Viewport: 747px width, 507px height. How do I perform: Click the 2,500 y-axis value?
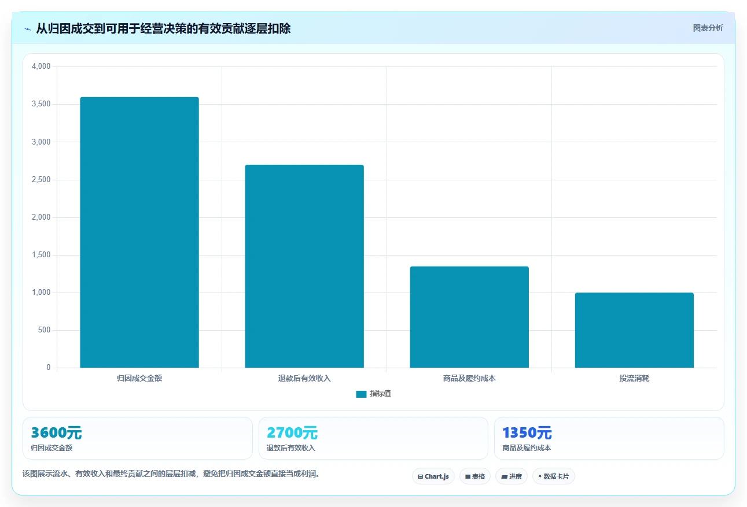click(42, 180)
